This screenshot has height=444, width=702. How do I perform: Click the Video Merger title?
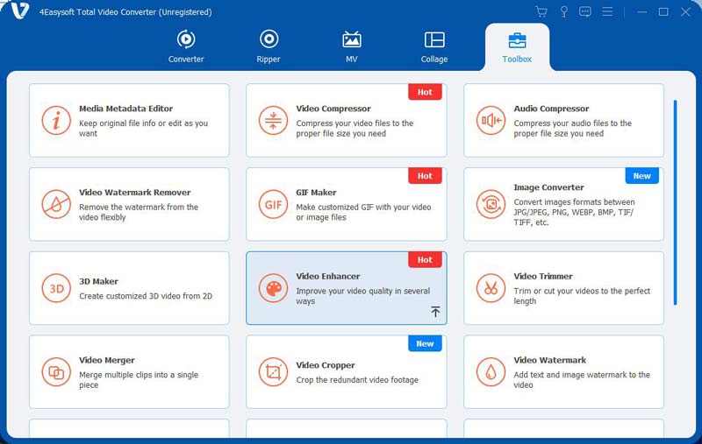pos(106,361)
